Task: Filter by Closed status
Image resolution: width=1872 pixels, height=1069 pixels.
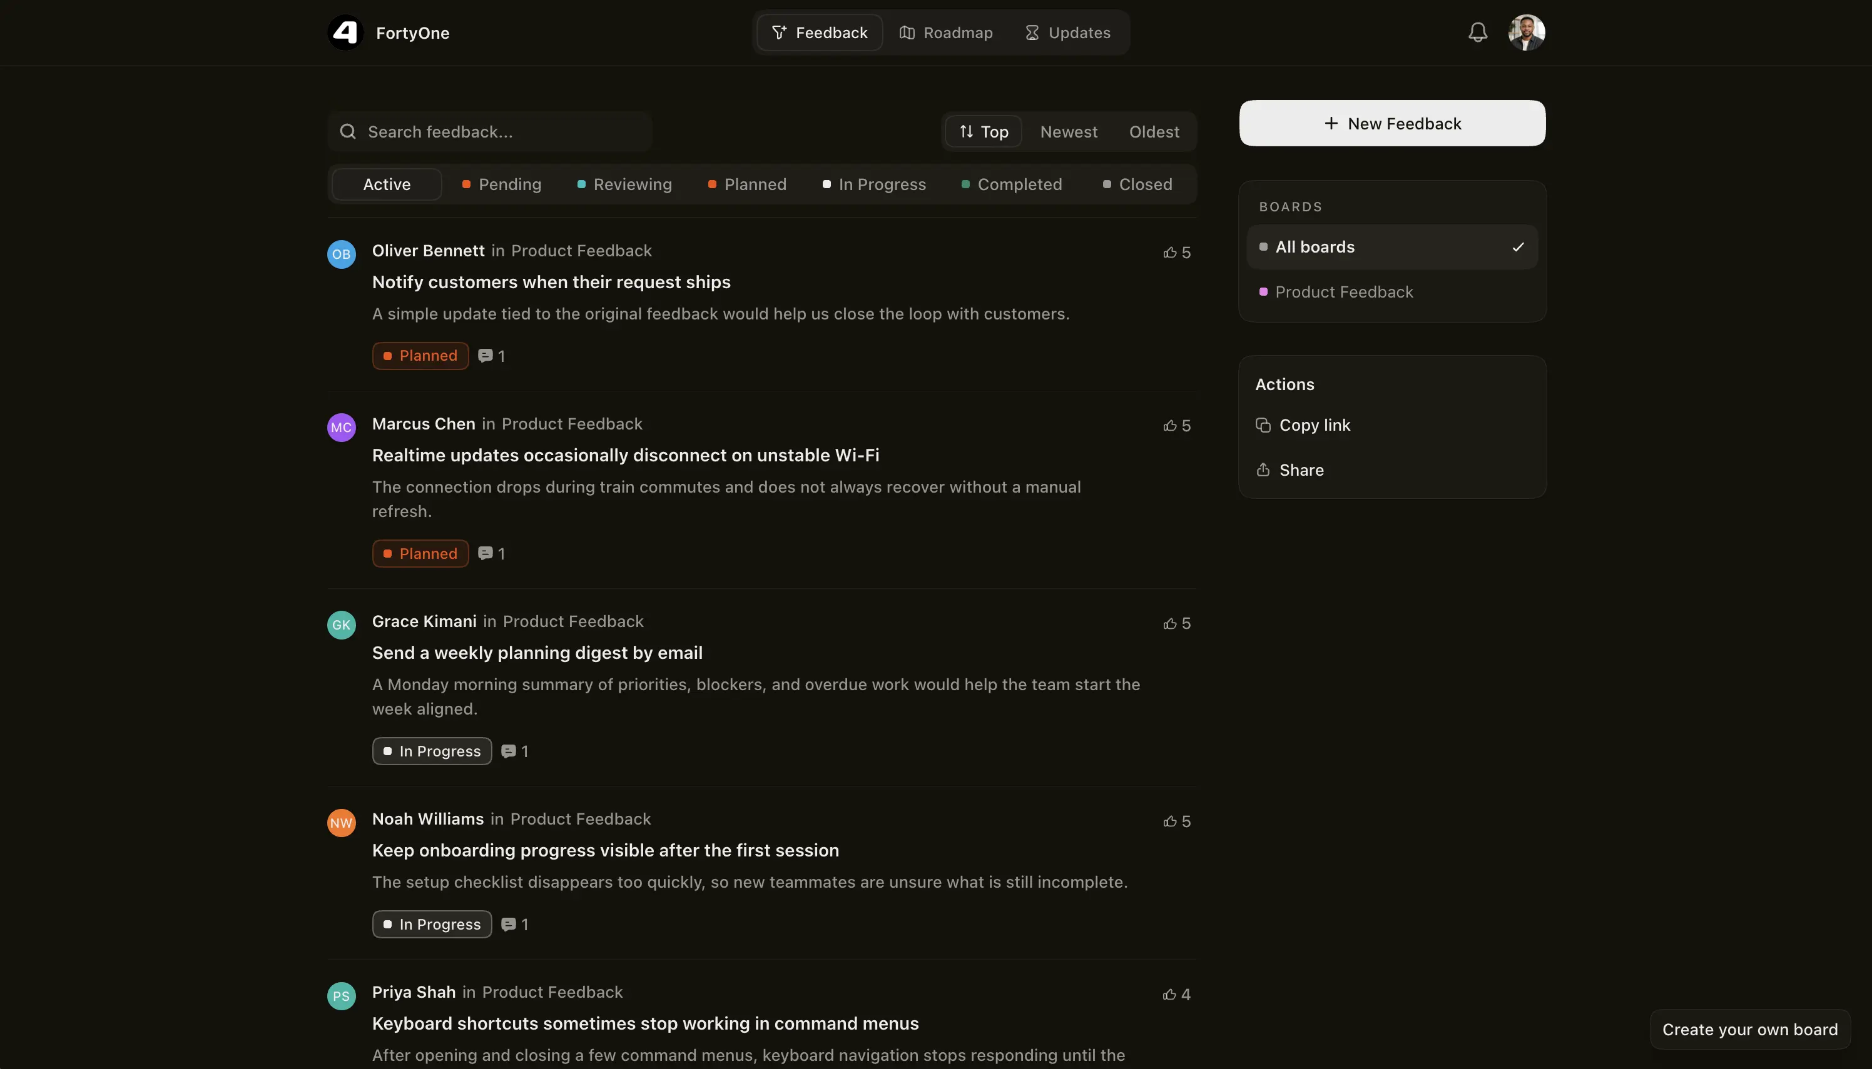Action: (1137, 184)
